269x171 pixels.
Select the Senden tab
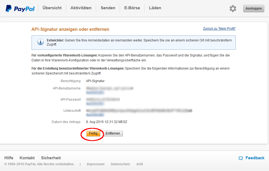click(108, 8)
